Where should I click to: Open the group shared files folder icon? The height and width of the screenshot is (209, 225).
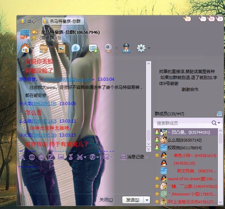click(43, 48)
